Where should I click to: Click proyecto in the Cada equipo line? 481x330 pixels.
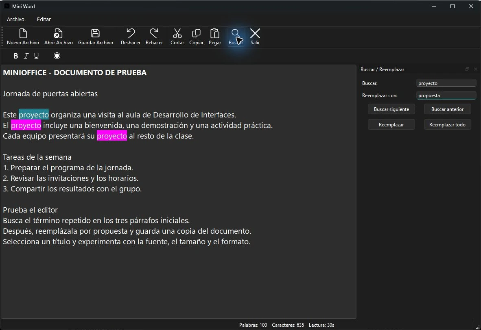tap(112, 136)
